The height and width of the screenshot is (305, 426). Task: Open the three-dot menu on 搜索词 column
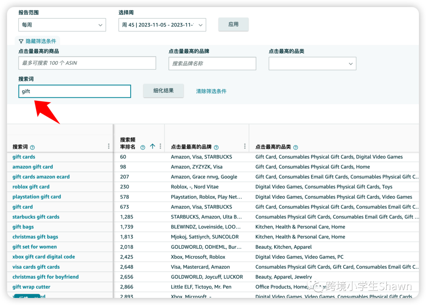point(108,146)
